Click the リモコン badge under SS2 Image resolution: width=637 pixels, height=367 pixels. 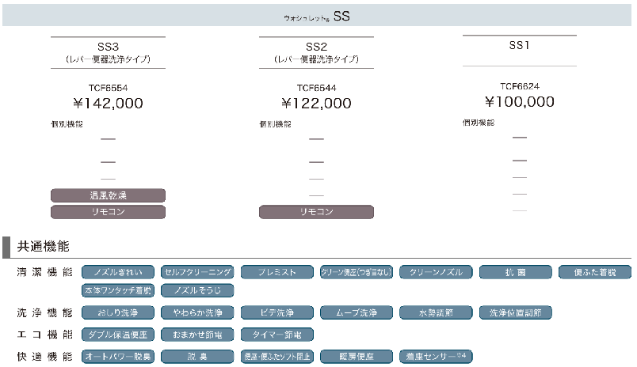pyautogui.click(x=316, y=212)
